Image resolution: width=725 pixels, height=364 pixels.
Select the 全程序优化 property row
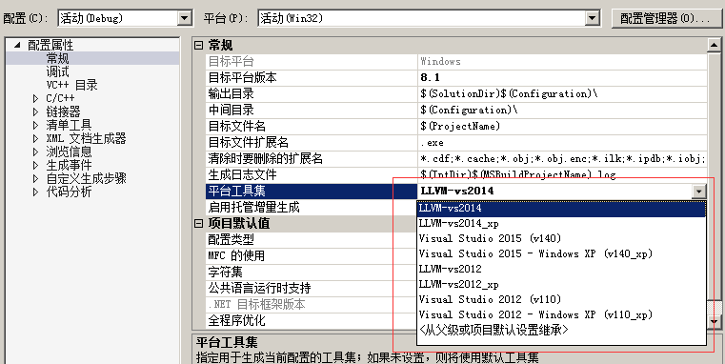point(312,320)
